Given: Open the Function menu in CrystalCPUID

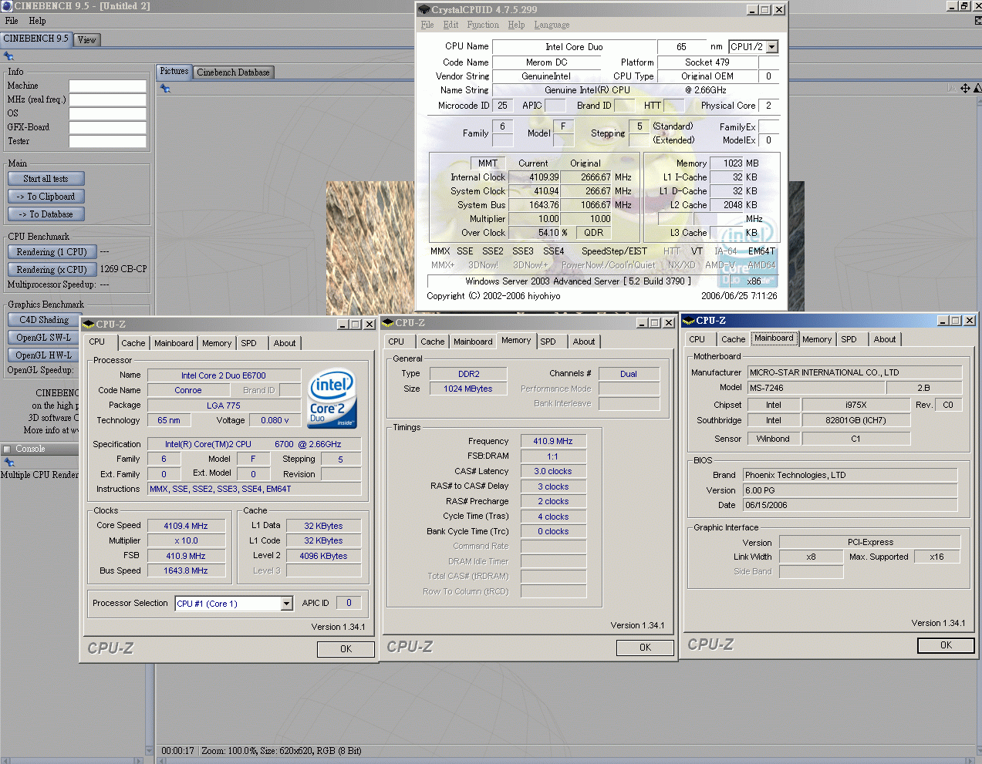Looking at the screenshot, I should coord(483,25).
